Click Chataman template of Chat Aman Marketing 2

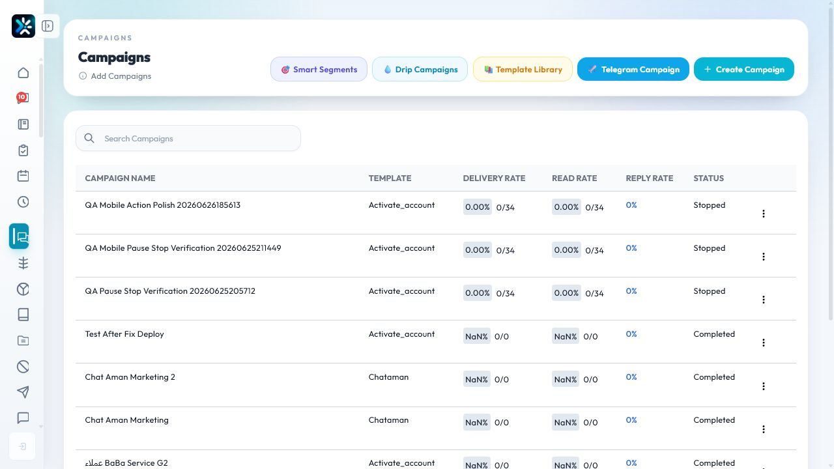coord(388,377)
